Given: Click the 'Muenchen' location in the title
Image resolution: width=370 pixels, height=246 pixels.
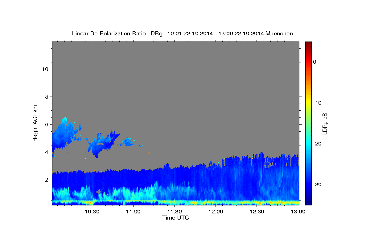Looking at the screenshot, I should (279, 34).
